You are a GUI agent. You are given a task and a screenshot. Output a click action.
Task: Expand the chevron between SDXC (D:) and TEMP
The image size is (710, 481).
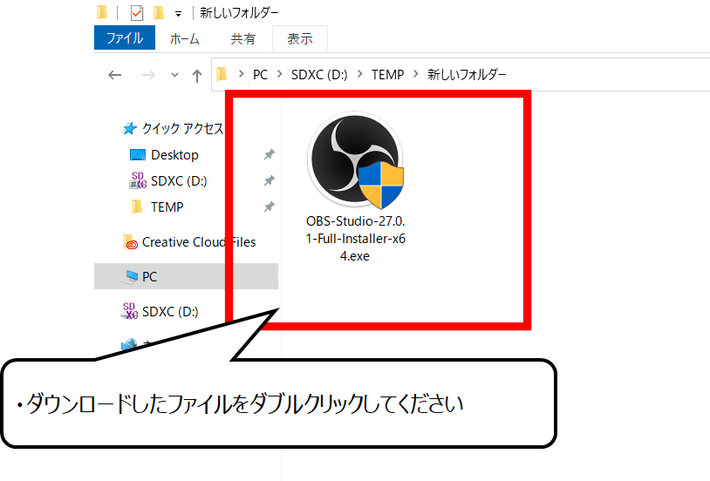tap(360, 74)
